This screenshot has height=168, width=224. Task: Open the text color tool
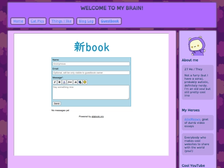64,82
